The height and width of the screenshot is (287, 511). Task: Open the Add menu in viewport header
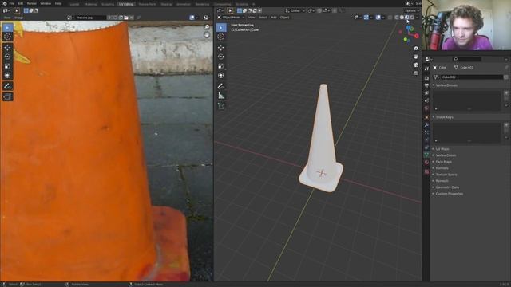point(274,18)
